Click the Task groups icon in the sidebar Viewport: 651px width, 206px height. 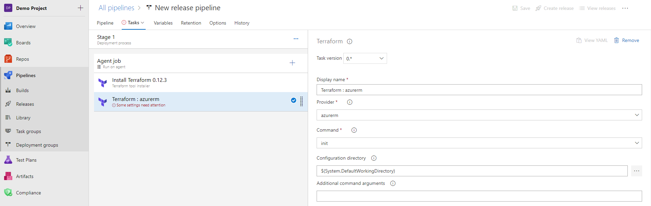[x=8, y=131]
